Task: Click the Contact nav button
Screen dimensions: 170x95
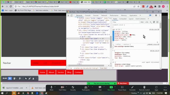Action: tap(78, 72)
